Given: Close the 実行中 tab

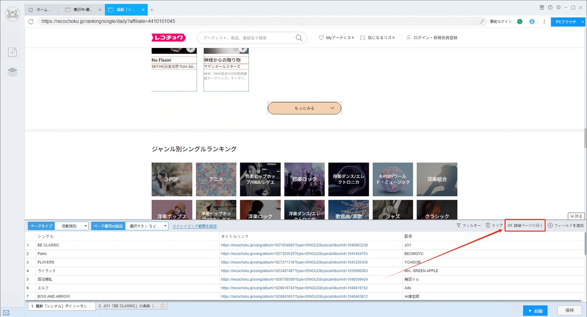Looking at the screenshot, I should click(x=99, y=10).
